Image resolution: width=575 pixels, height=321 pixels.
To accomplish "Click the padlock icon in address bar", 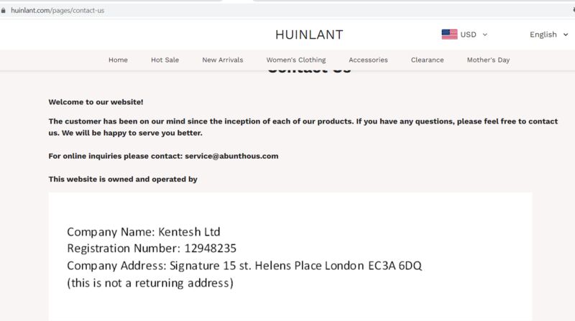I will coord(4,11).
